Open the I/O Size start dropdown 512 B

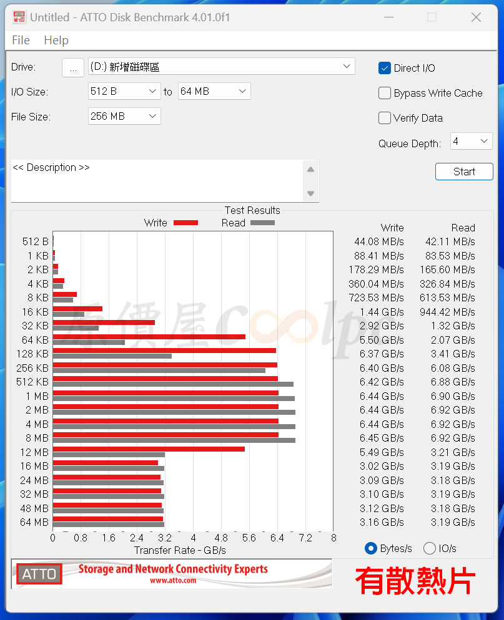[x=124, y=91]
